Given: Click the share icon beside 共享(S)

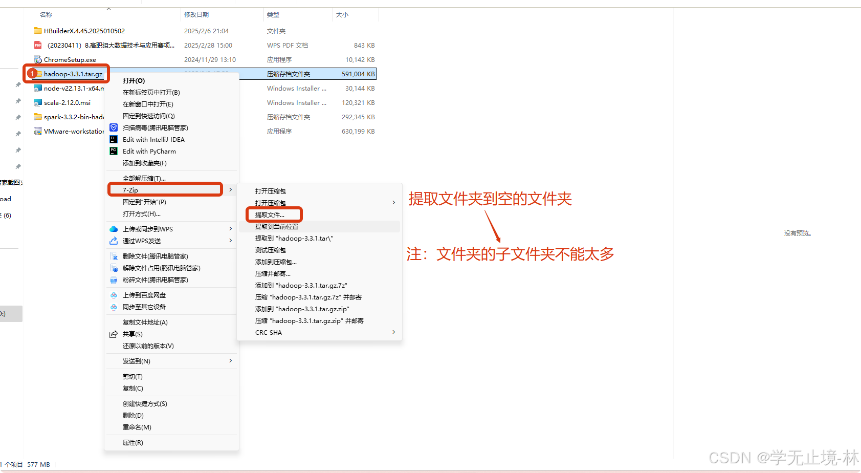Looking at the screenshot, I should click(x=114, y=334).
